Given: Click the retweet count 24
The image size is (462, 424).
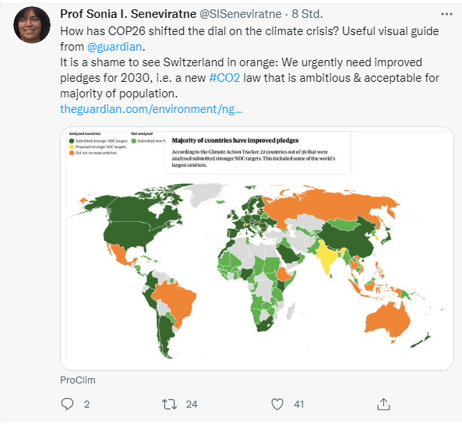Looking at the screenshot, I should [x=192, y=405].
